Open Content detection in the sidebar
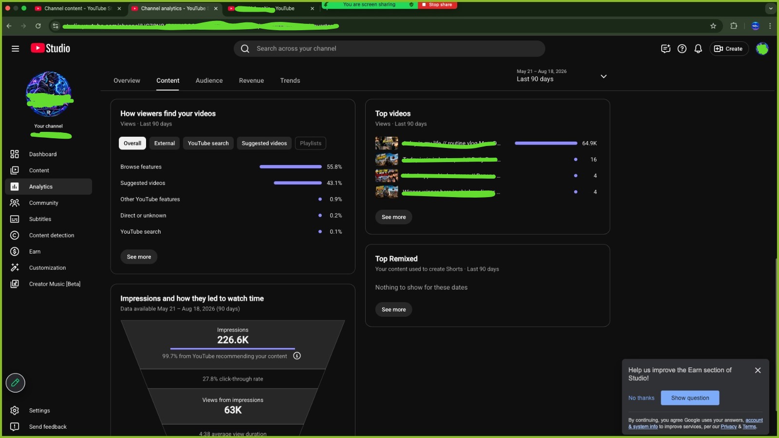The height and width of the screenshot is (438, 779). coord(48,235)
